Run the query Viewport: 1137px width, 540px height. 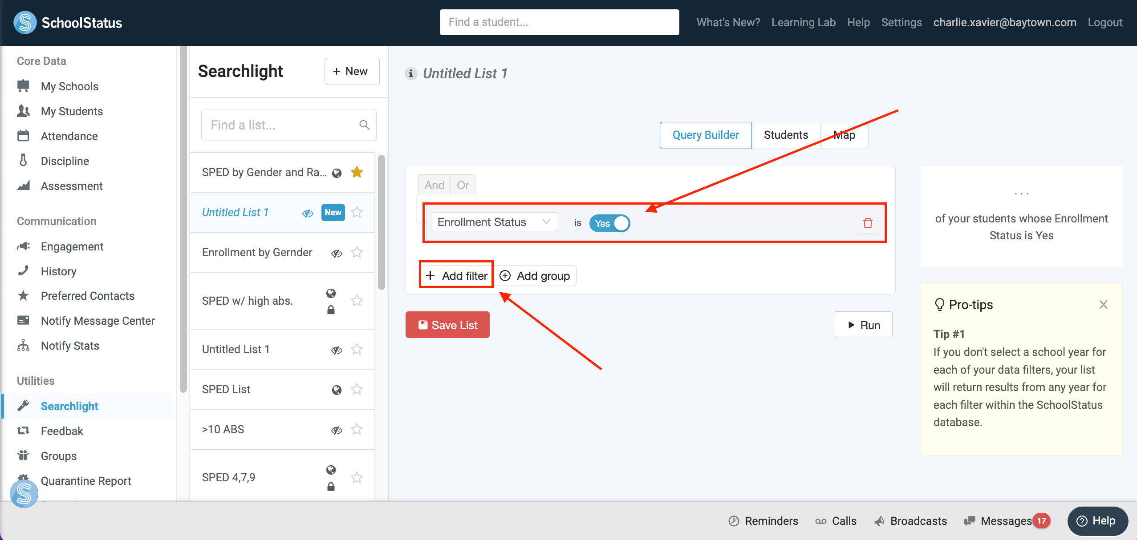tap(863, 325)
